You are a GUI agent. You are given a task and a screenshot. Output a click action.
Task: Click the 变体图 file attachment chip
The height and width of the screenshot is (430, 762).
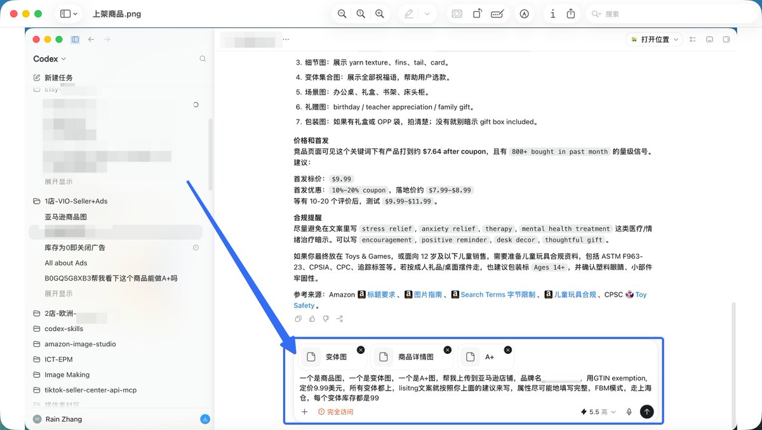[x=332, y=357]
